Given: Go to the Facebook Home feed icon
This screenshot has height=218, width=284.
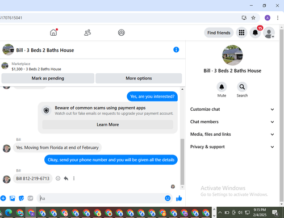Looking at the screenshot, I should pyautogui.click(x=53, y=32).
